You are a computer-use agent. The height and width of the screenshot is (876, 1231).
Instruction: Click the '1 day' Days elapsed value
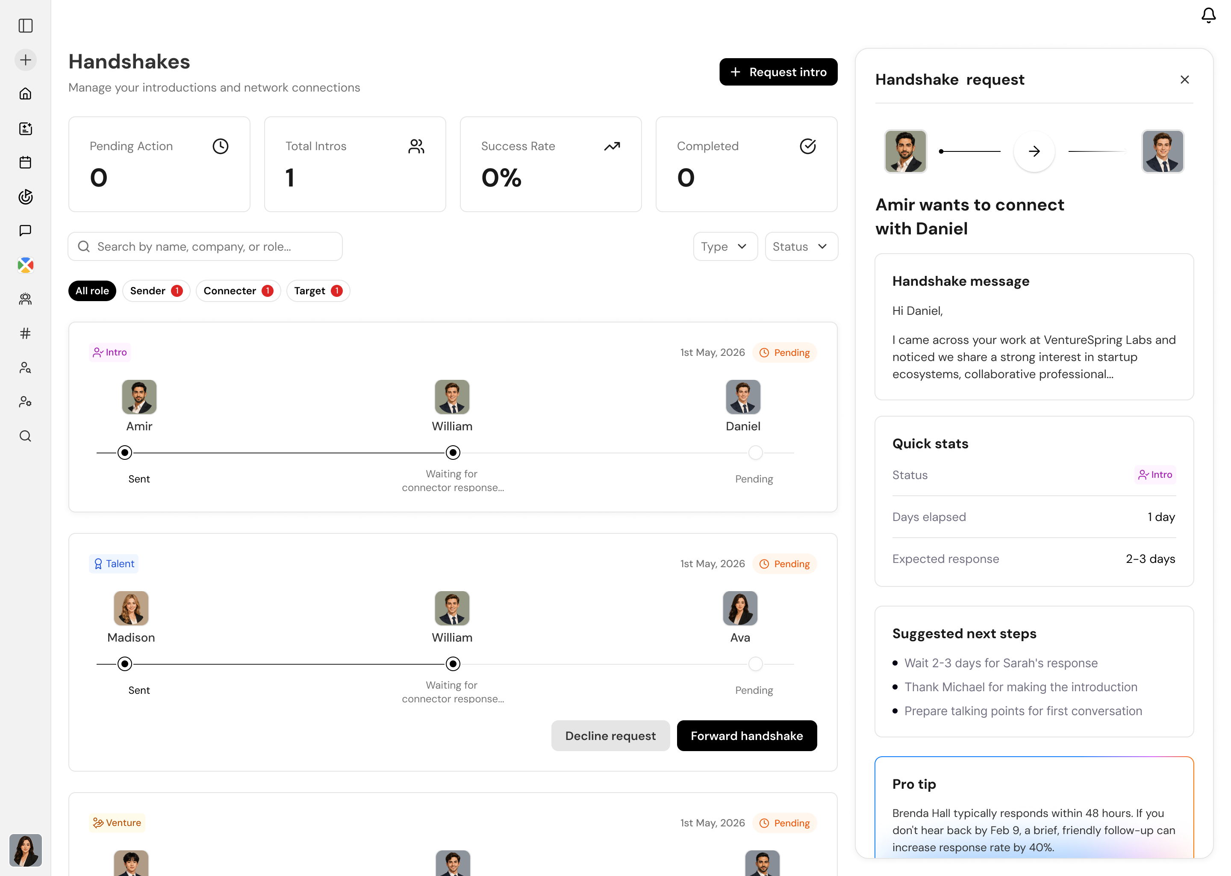click(x=1161, y=517)
